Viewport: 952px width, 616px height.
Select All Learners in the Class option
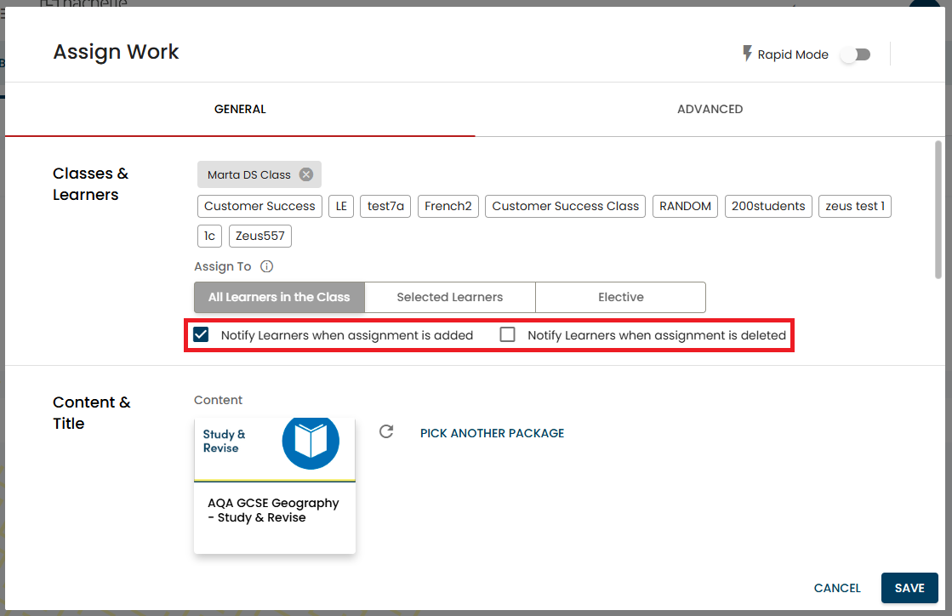pos(279,297)
